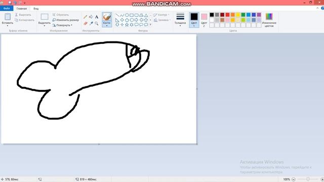Open the Кисти brushes dropdown arrow
The height and width of the screenshot is (182, 324).
click(107, 26)
